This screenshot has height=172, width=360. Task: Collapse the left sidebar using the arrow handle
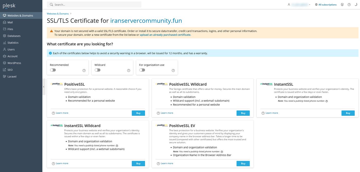(x=44, y=87)
